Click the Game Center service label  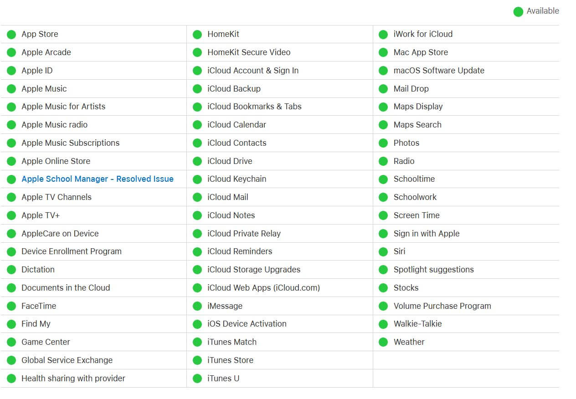point(46,342)
